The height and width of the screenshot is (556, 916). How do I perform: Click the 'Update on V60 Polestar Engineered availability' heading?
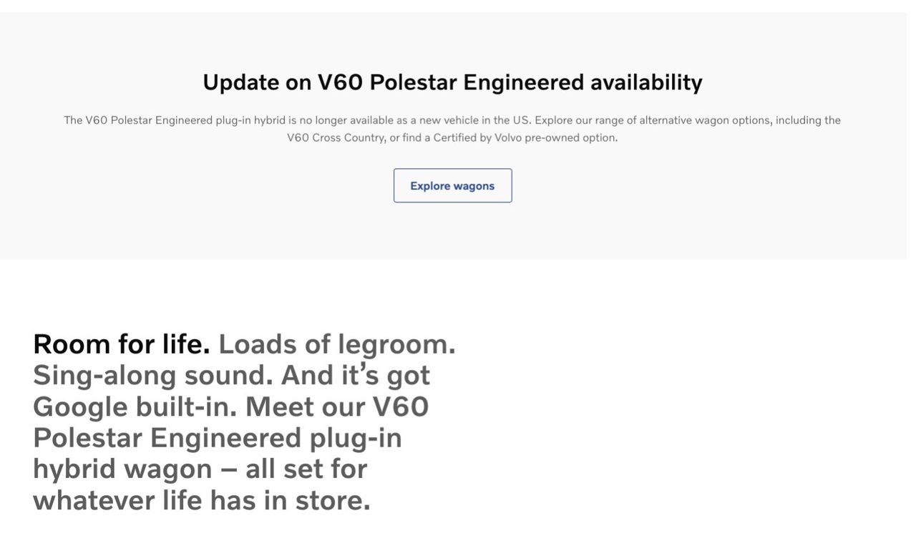click(452, 82)
